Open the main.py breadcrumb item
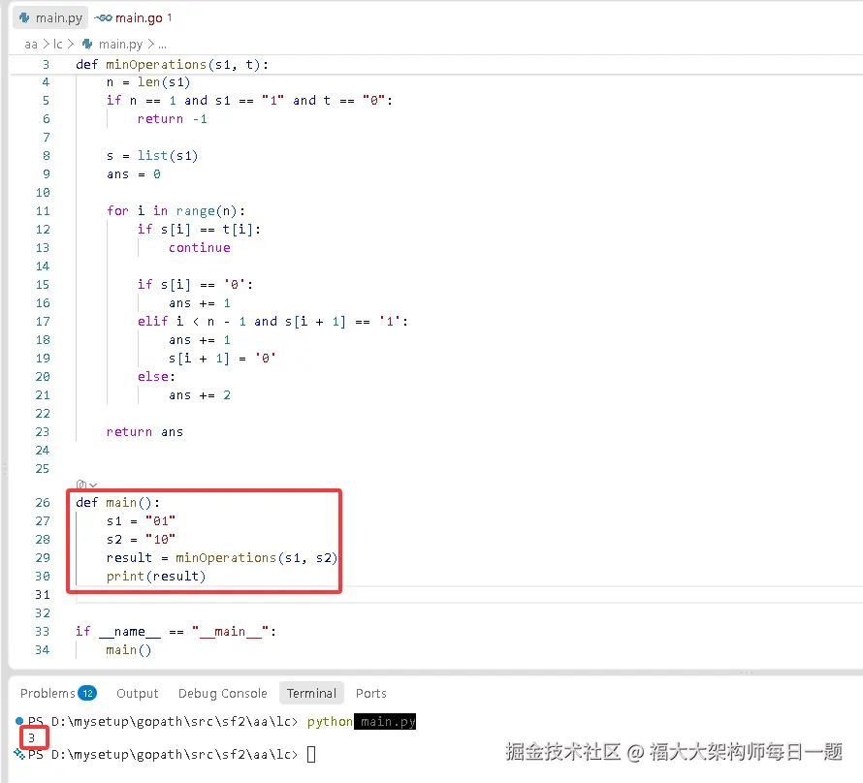Viewport: 863px width, 783px height. 120,44
